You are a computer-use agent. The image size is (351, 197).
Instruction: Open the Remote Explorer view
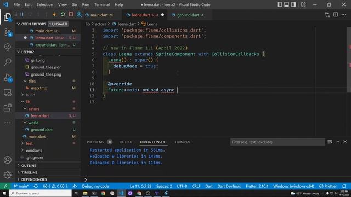tap(7, 92)
